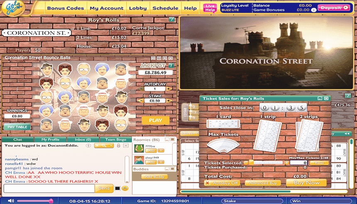357x204 pixels.
Task: Open the Jackpot help question mark
Action: 171,66
